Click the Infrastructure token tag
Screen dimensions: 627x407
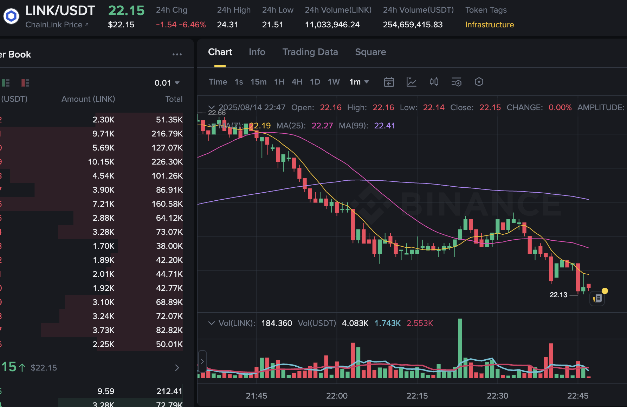click(x=490, y=25)
